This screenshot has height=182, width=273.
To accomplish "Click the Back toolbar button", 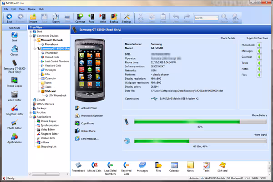I will tap(9, 18).
